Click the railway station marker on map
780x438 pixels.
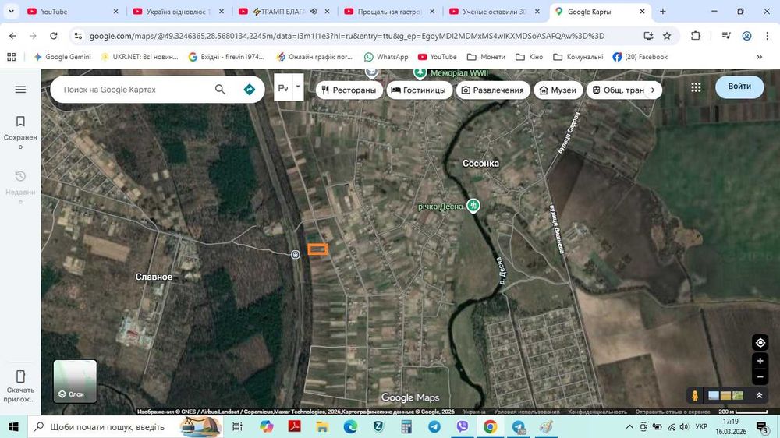(296, 255)
